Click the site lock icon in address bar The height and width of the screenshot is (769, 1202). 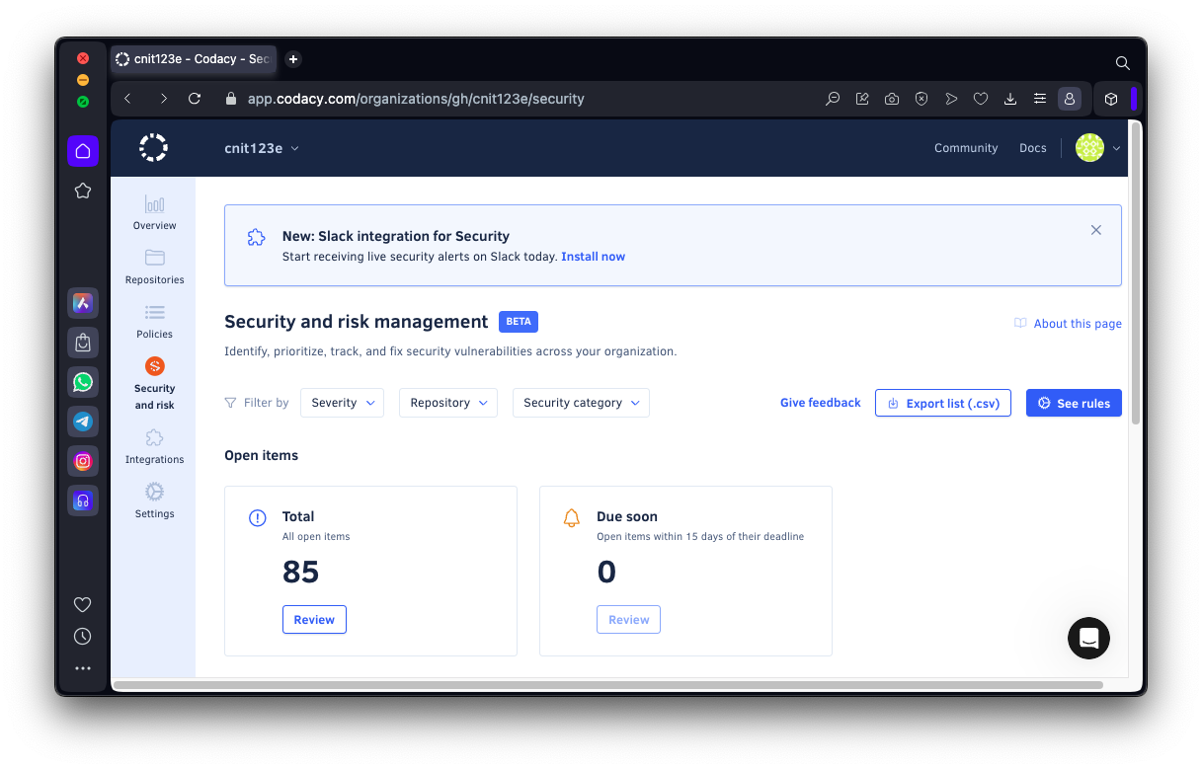click(232, 99)
